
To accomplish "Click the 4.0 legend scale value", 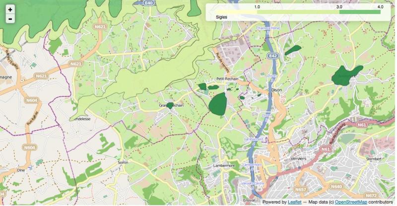I will 380,7.
